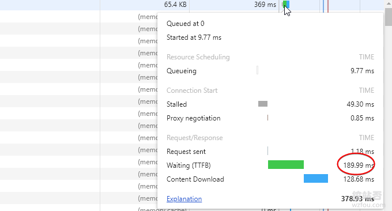Open the Explanation link
The width and height of the screenshot is (392, 211).
pyautogui.click(x=184, y=199)
